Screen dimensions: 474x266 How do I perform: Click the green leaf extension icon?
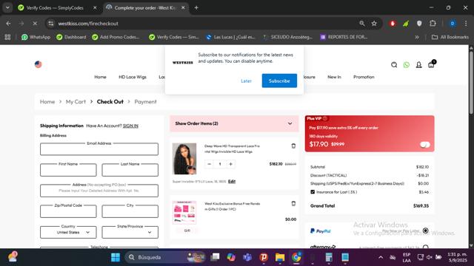coord(406,24)
